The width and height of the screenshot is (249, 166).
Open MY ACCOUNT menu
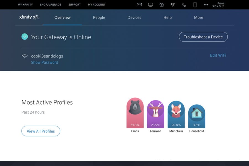[97, 5]
